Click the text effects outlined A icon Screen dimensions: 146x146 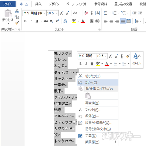(65, 21)
